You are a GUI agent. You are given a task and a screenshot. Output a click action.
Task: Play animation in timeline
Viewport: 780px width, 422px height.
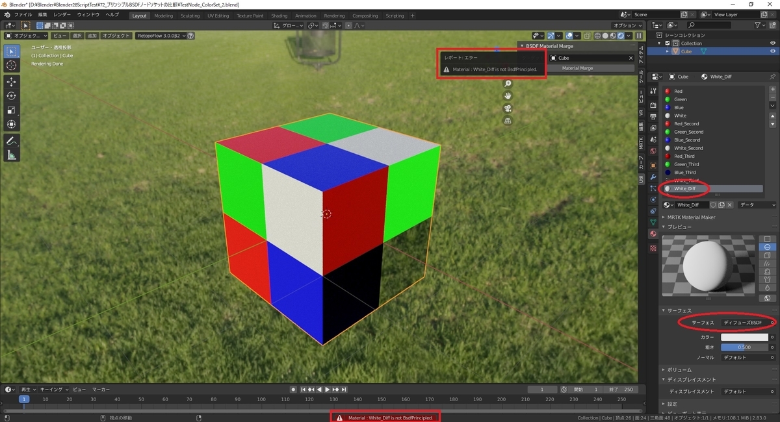(x=327, y=390)
